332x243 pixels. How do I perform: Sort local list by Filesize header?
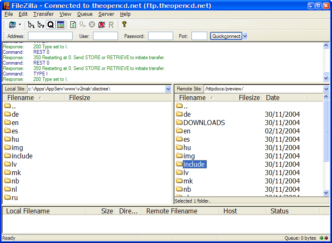click(x=79, y=98)
